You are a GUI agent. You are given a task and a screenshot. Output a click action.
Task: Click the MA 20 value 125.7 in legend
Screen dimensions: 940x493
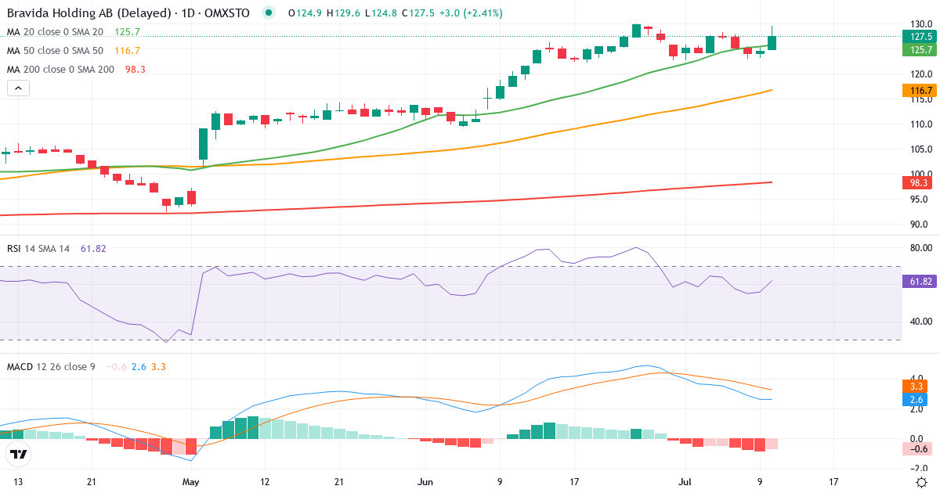pyautogui.click(x=127, y=32)
